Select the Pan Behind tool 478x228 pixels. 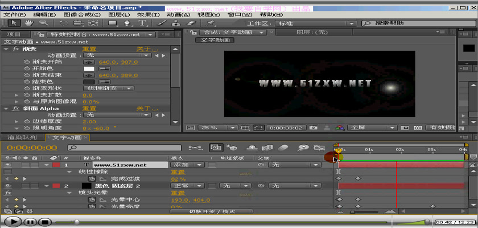(x=93, y=23)
